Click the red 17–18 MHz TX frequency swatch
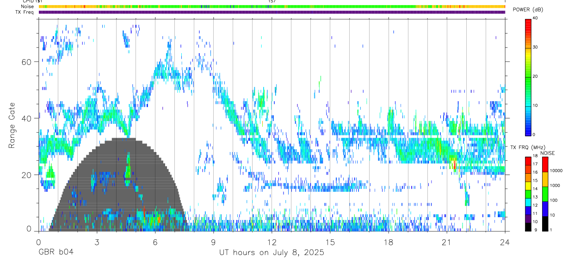The width and height of the screenshot is (568, 262). (528, 161)
